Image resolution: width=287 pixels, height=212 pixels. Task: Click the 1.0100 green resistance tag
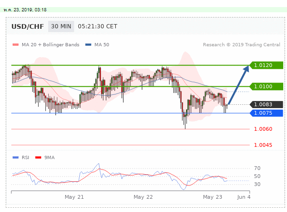pyautogui.click(x=266, y=86)
